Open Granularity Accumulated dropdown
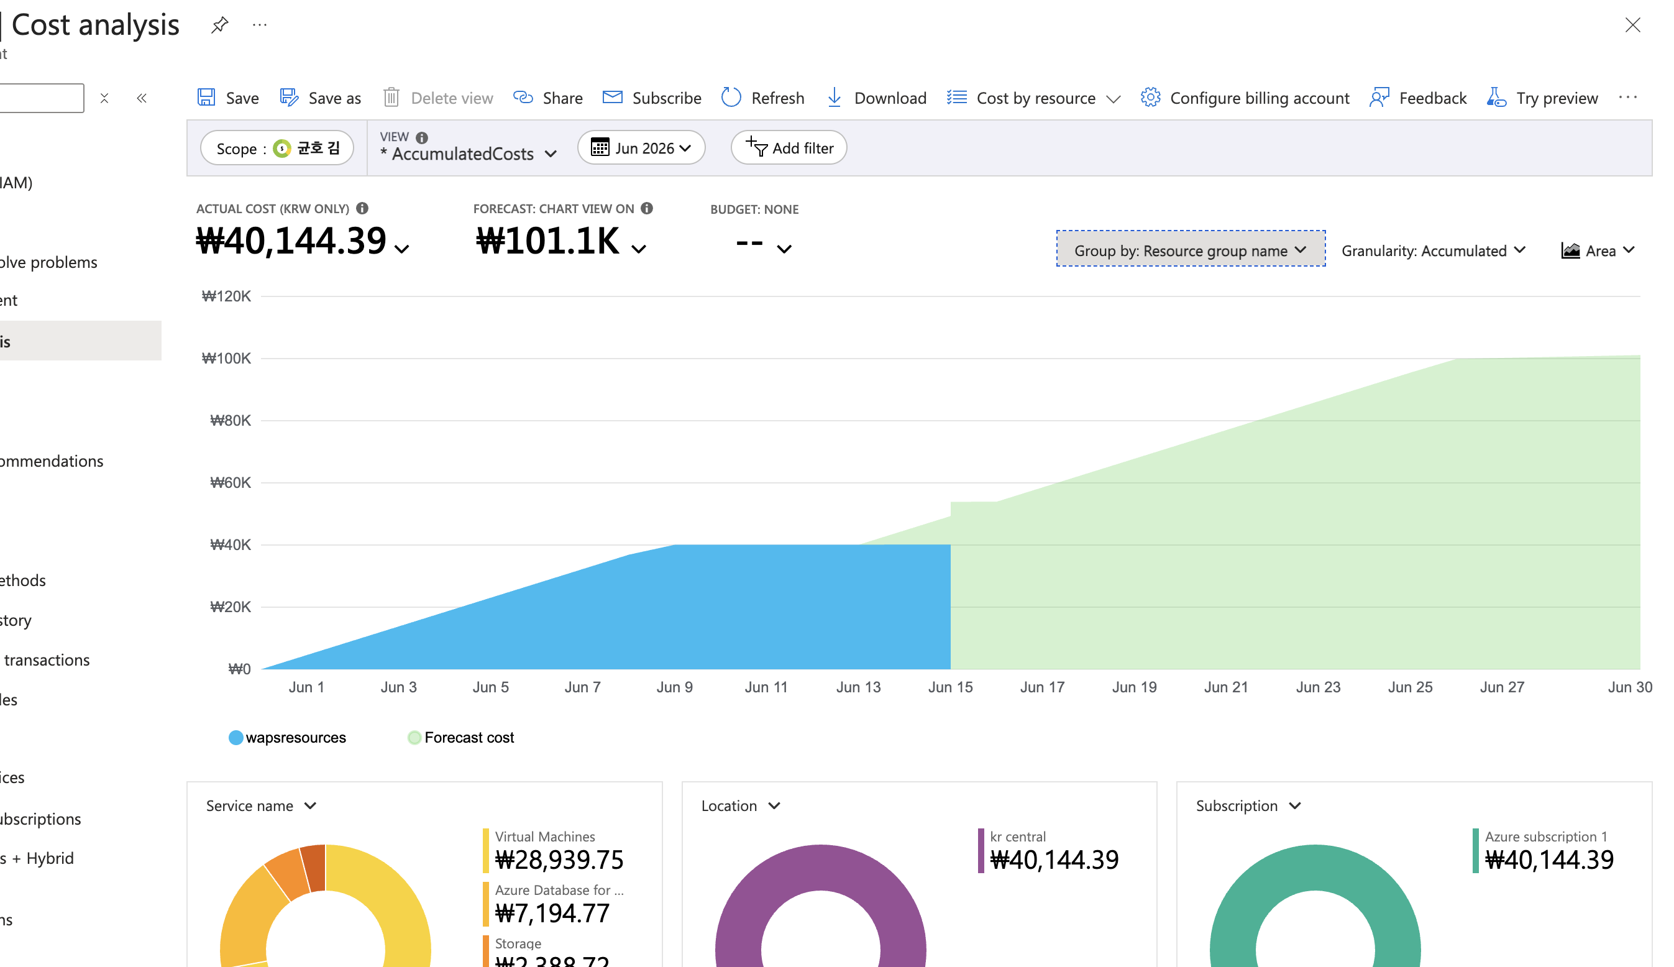Image resolution: width=1674 pixels, height=967 pixels. click(1434, 250)
